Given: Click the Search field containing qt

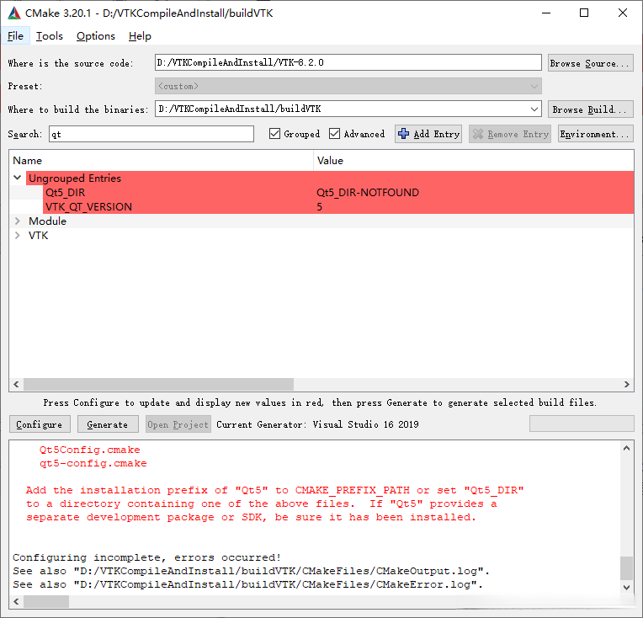Looking at the screenshot, I should [151, 134].
